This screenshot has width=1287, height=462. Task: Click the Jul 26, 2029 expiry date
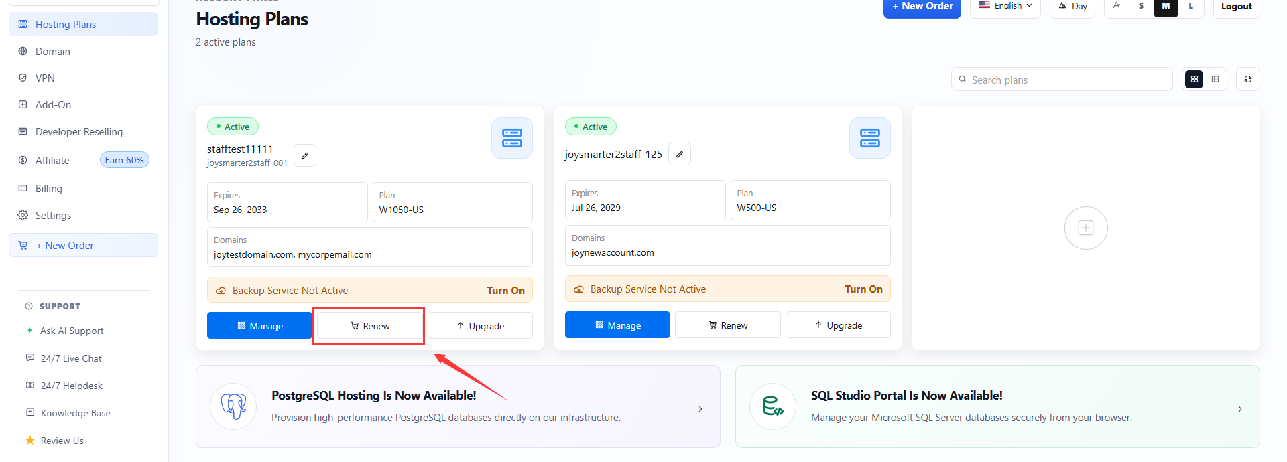coord(596,208)
